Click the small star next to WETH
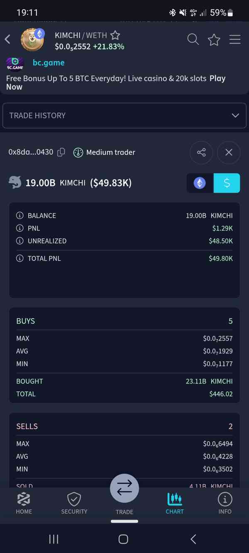 115,35
